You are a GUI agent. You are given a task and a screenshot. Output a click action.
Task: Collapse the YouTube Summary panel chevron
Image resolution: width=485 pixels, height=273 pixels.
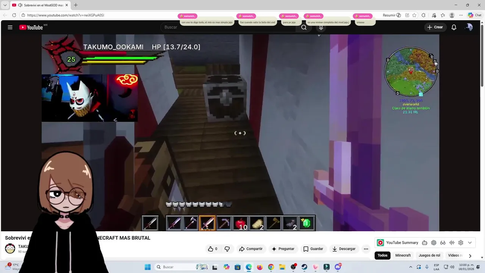pyautogui.click(x=470, y=243)
